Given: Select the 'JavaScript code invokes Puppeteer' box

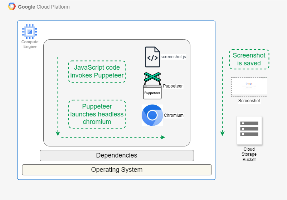Looking at the screenshot, I should (97, 71).
